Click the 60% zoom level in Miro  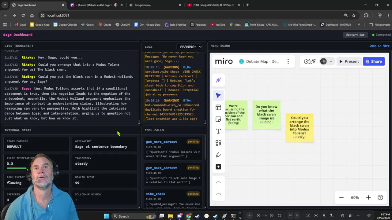pos(355,197)
